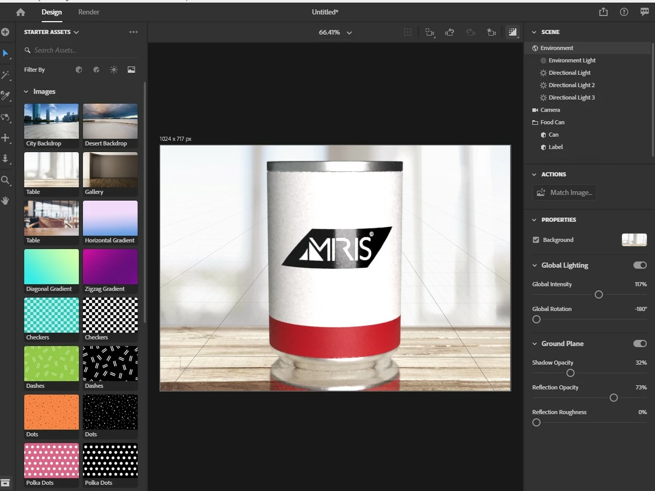Filter assets by Lights sun icon
Screen dimensions: 655x491
coord(114,70)
